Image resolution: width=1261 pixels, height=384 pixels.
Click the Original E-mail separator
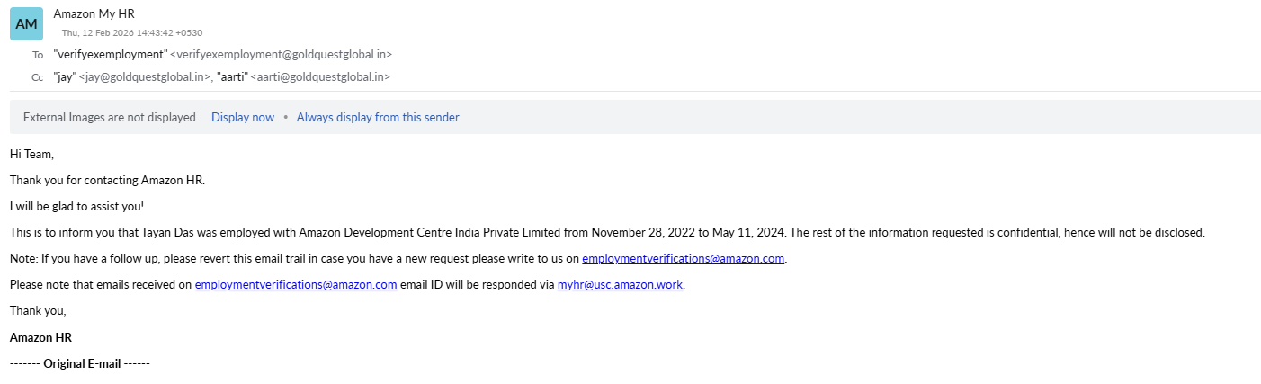click(x=80, y=363)
